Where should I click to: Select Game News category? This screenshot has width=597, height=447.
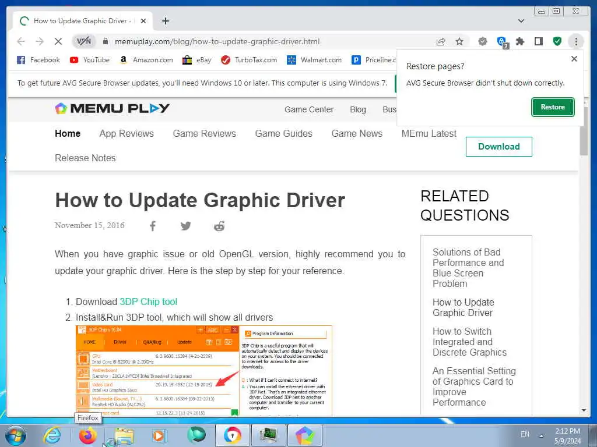tap(357, 133)
